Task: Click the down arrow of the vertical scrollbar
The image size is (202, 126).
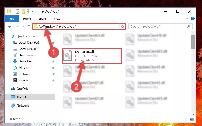Action: (193, 114)
